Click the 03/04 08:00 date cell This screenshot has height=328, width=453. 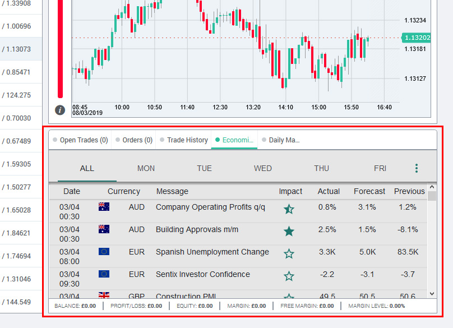(70, 257)
